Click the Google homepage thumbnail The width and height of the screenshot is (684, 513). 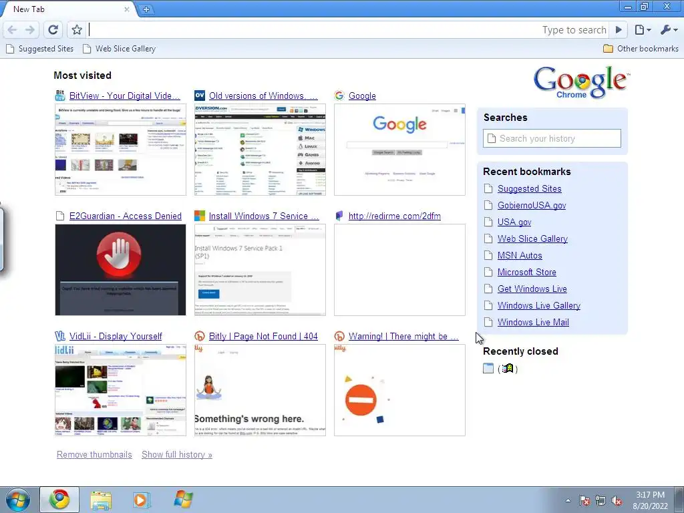[399, 150]
